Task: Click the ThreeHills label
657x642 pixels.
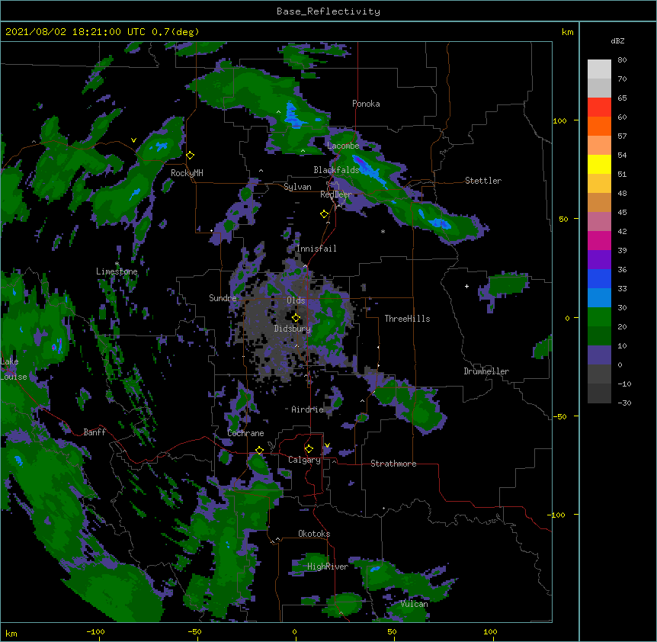Action: tap(407, 319)
